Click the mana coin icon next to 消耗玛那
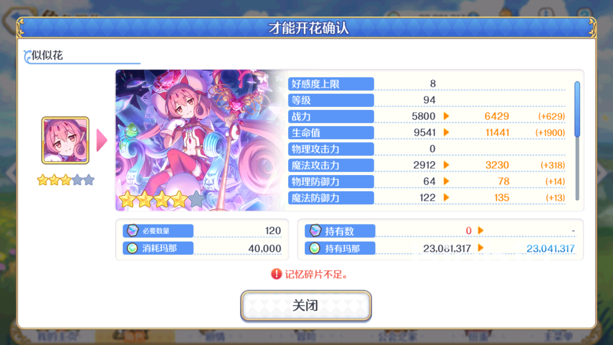The width and height of the screenshot is (613, 345). 132,248
